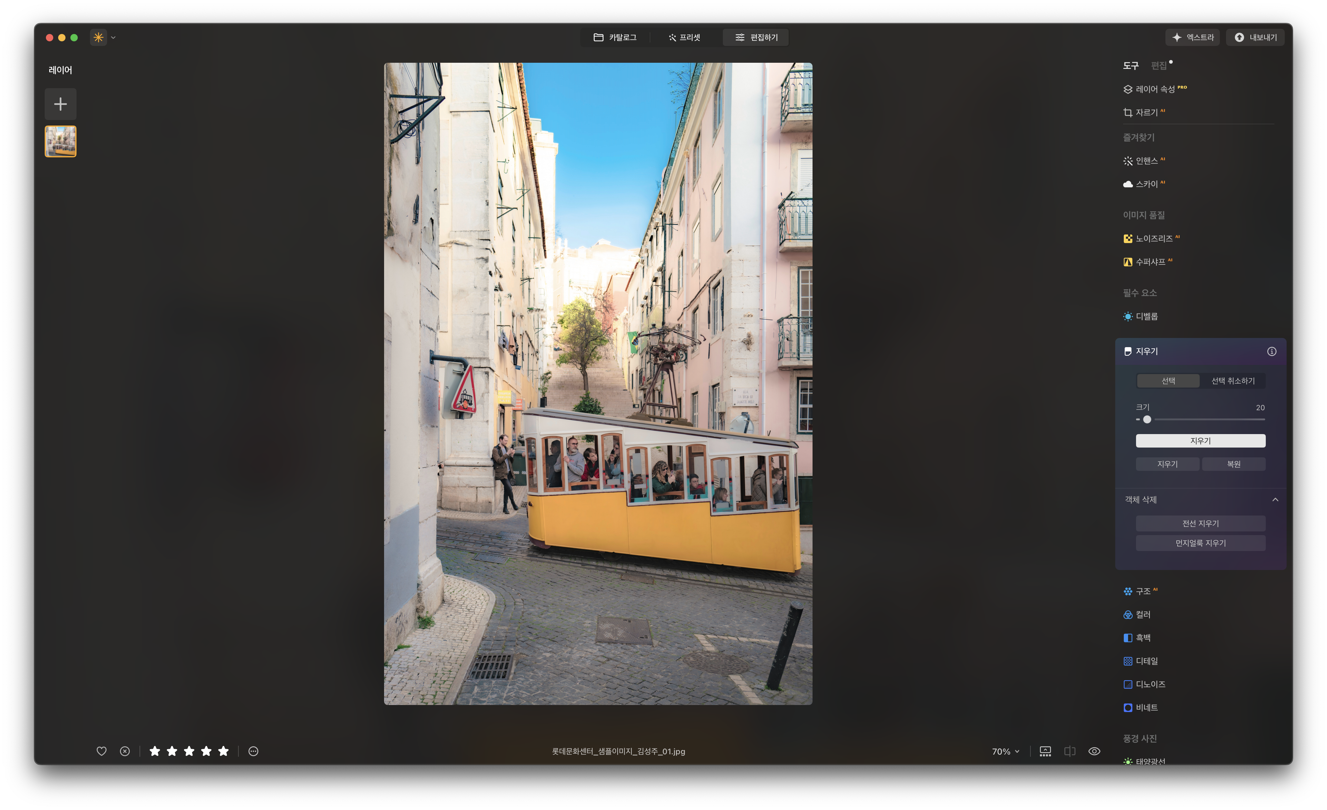Image resolution: width=1327 pixels, height=810 pixels.
Task: Select the tram photo layer thumbnail
Action: coord(60,141)
